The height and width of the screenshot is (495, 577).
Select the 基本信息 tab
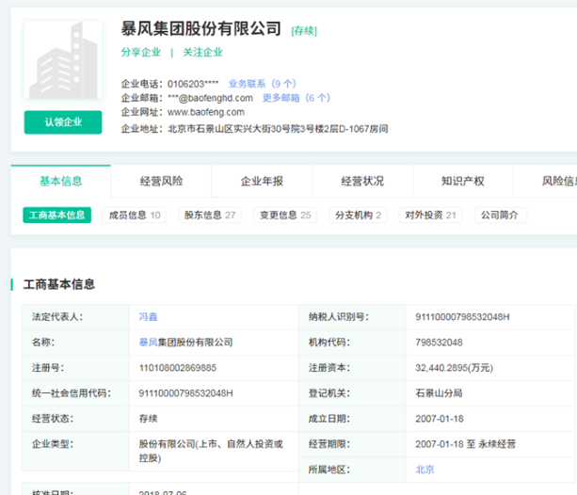click(x=61, y=181)
